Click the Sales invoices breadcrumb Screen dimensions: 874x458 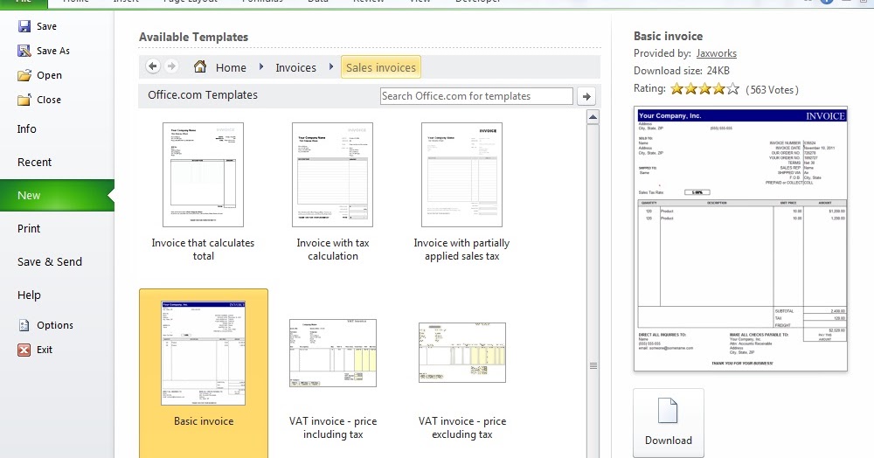(x=381, y=67)
